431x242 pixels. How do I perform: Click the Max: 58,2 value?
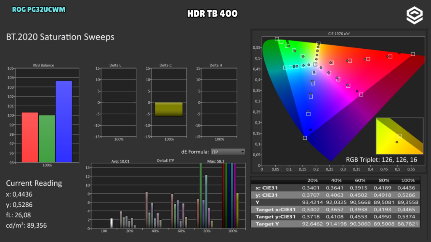[x=216, y=161]
